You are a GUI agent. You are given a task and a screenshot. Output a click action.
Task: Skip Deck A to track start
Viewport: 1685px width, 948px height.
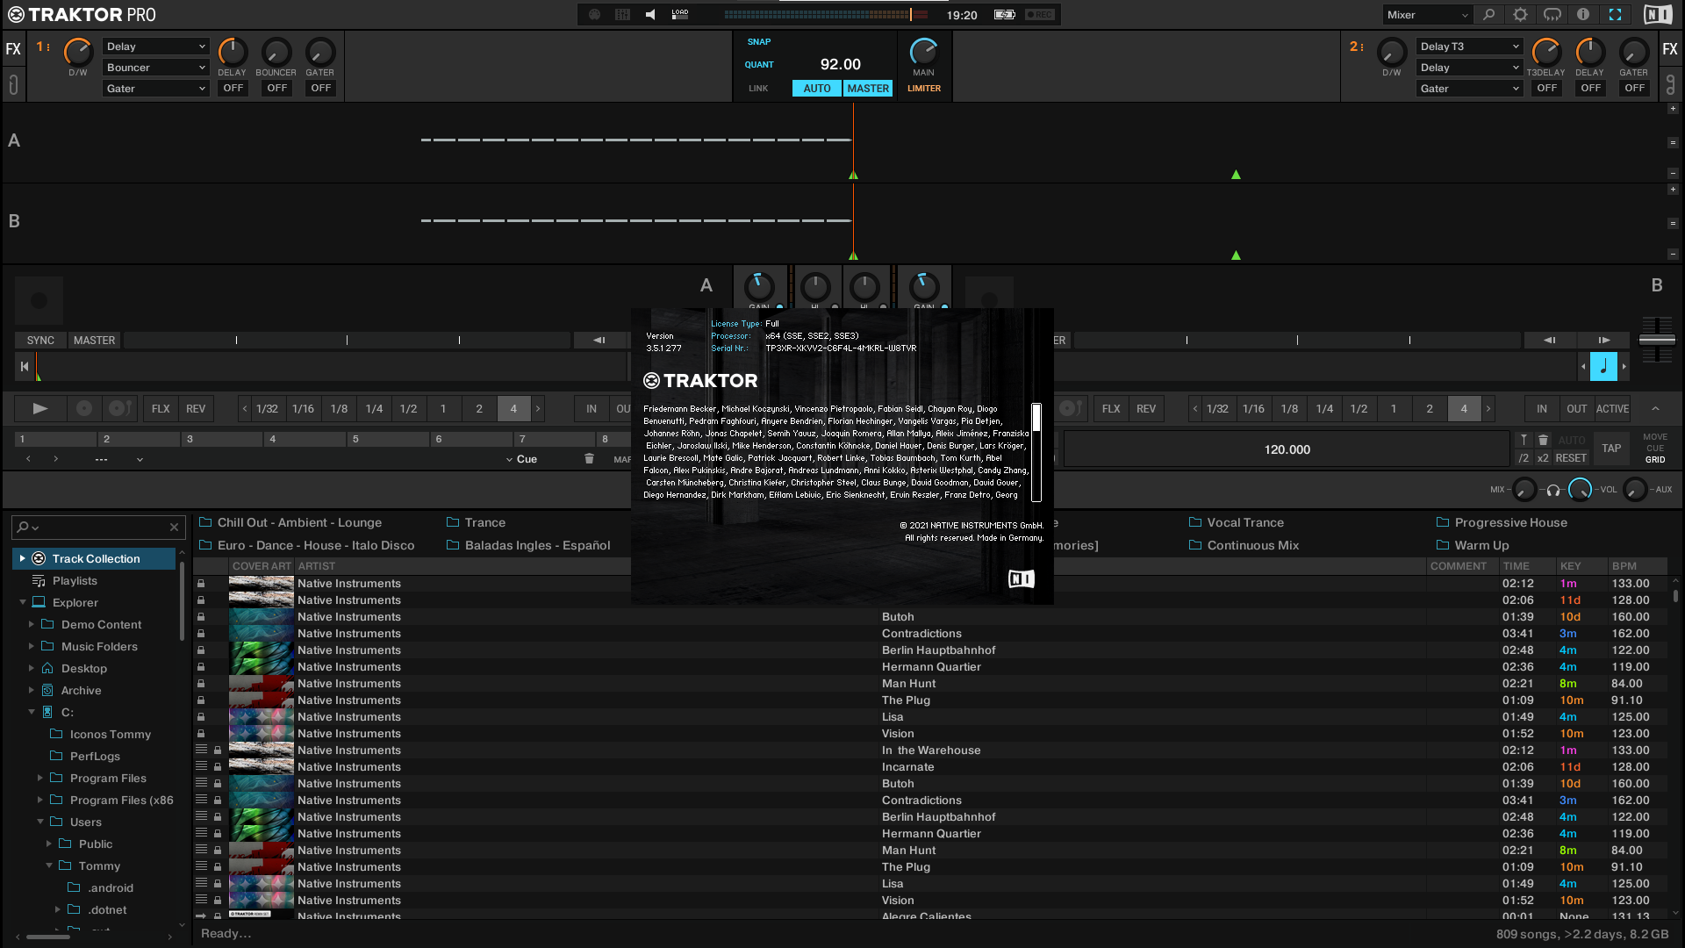[x=25, y=366]
